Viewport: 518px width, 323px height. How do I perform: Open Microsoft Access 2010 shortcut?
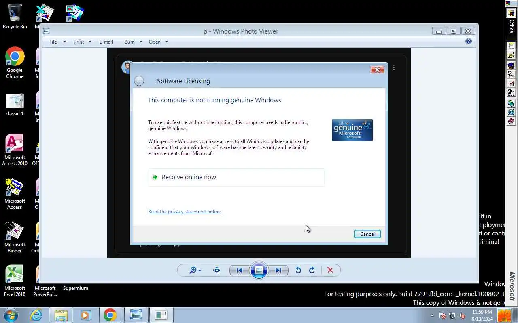[x=15, y=150]
